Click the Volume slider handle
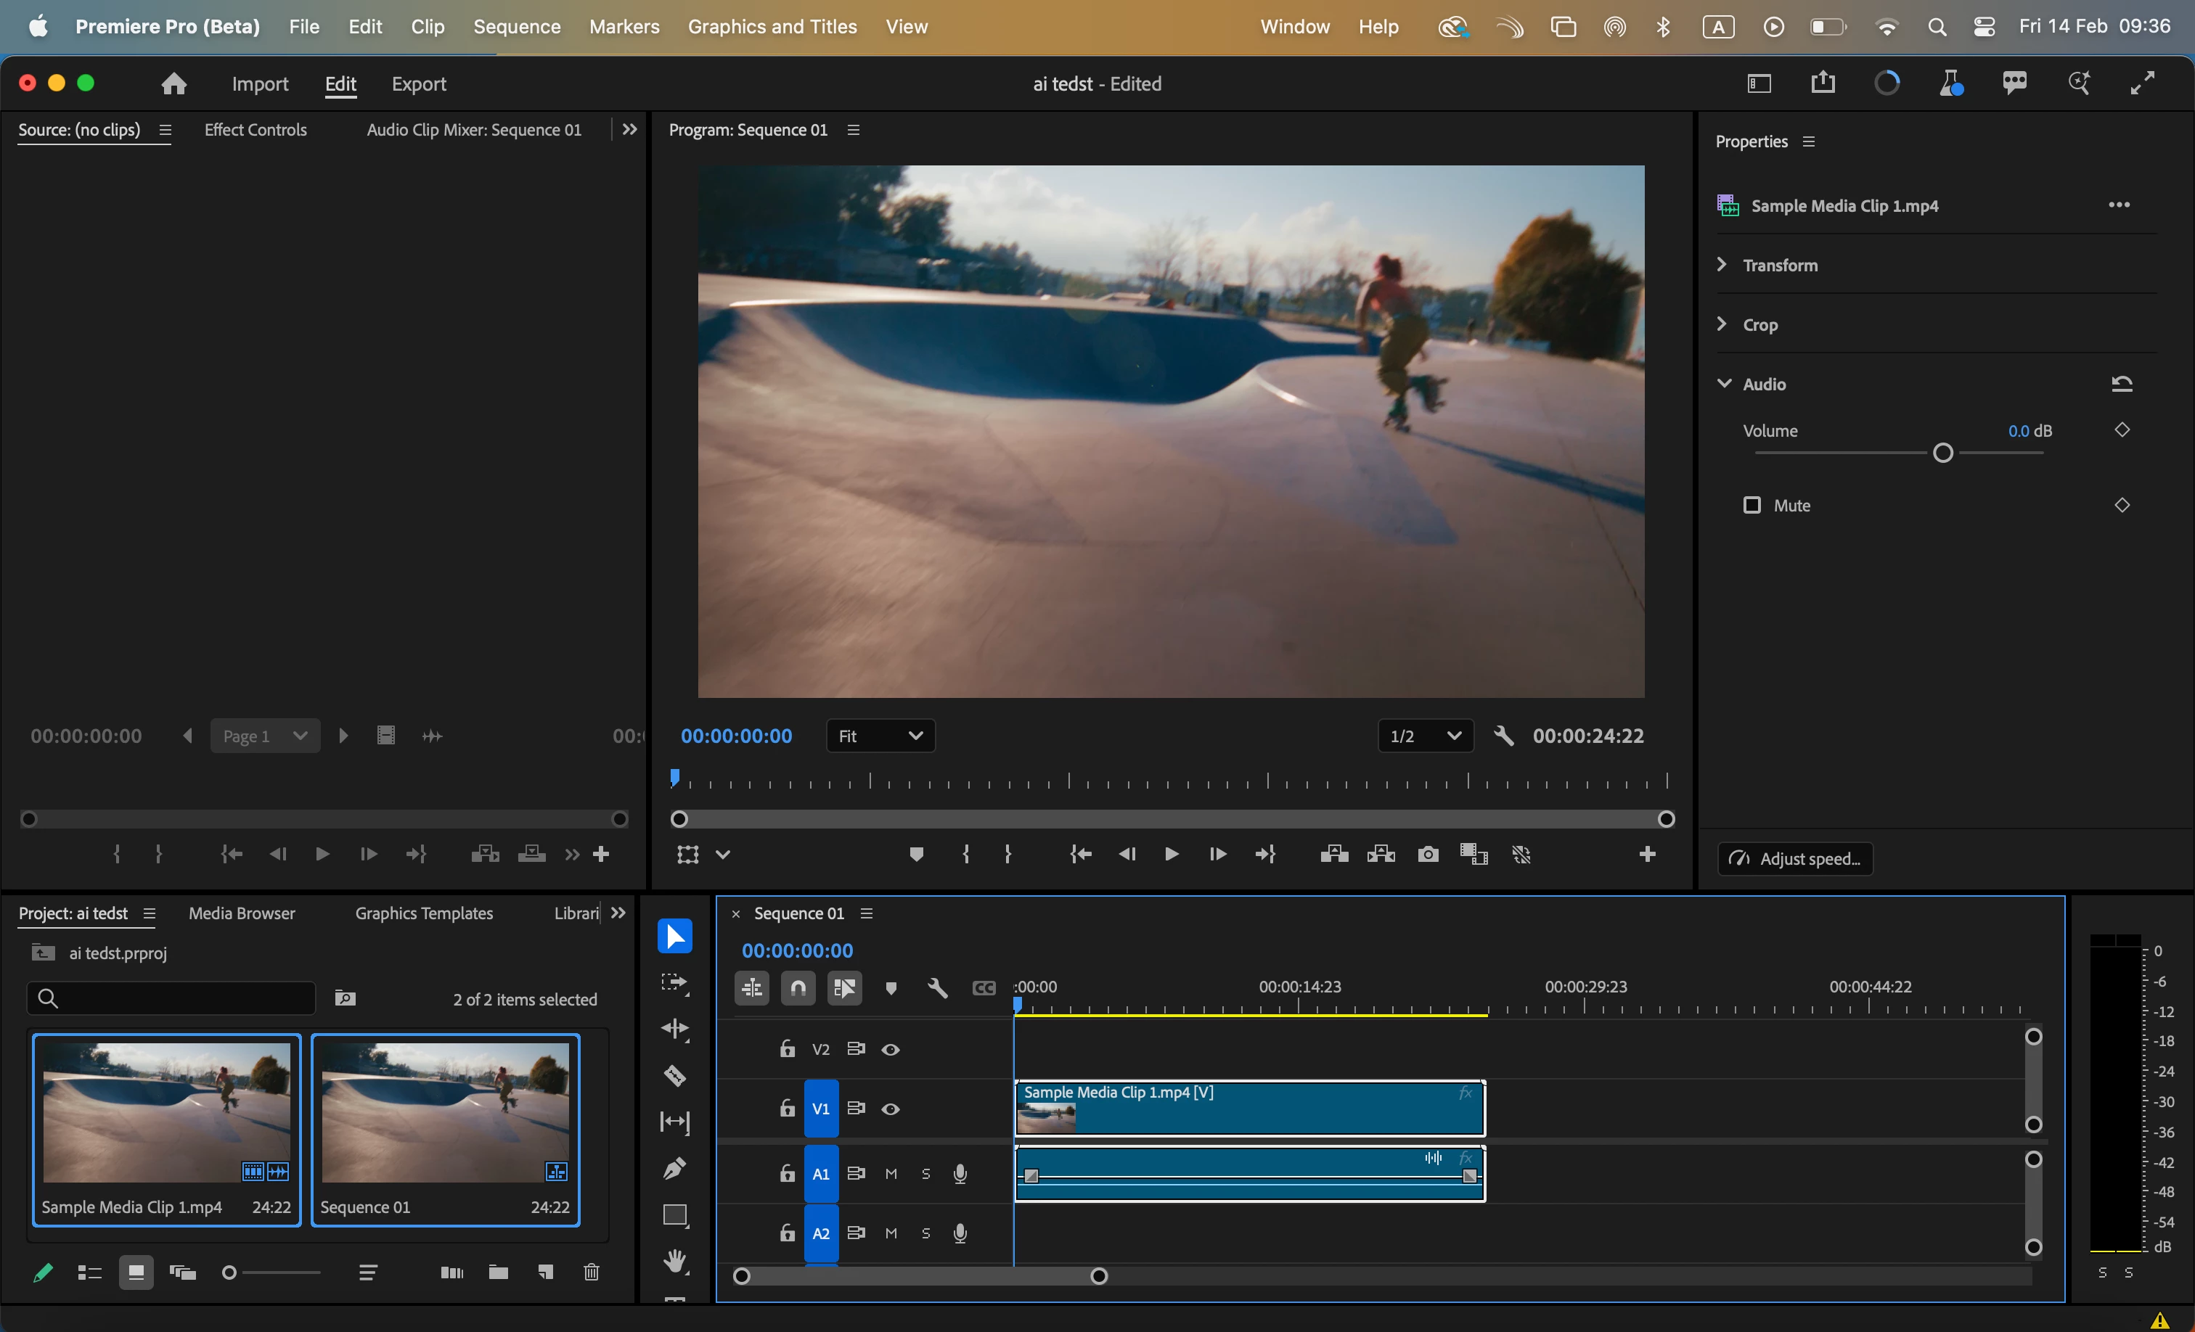This screenshot has height=1332, width=2195. click(1942, 453)
